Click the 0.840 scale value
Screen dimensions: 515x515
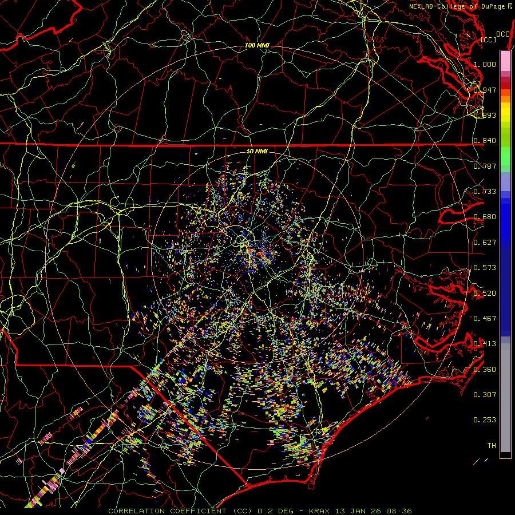coord(485,141)
